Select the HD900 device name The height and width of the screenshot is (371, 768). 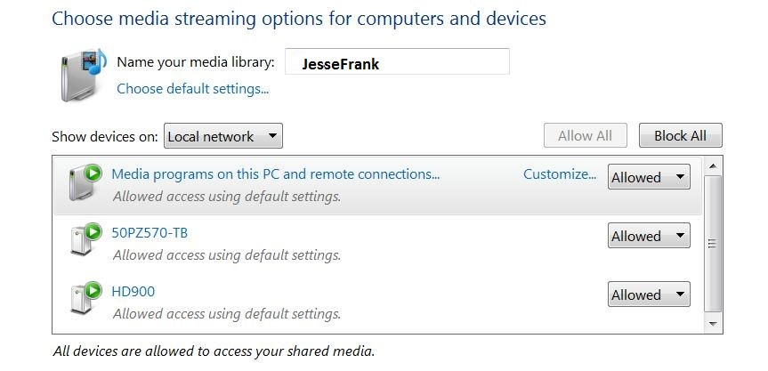pyautogui.click(x=133, y=292)
